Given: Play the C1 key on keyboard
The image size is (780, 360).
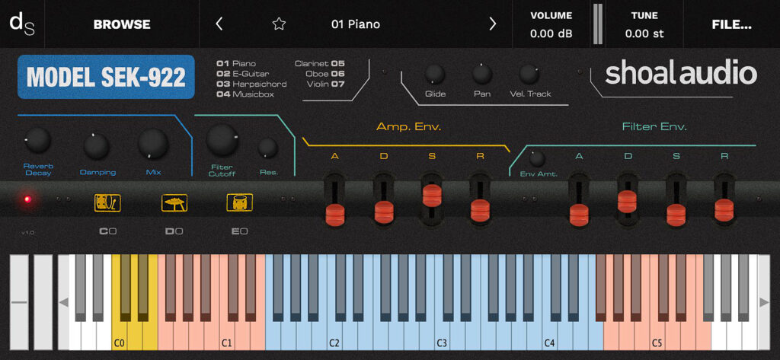Looking at the screenshot, I should click(x=227, y=336).
